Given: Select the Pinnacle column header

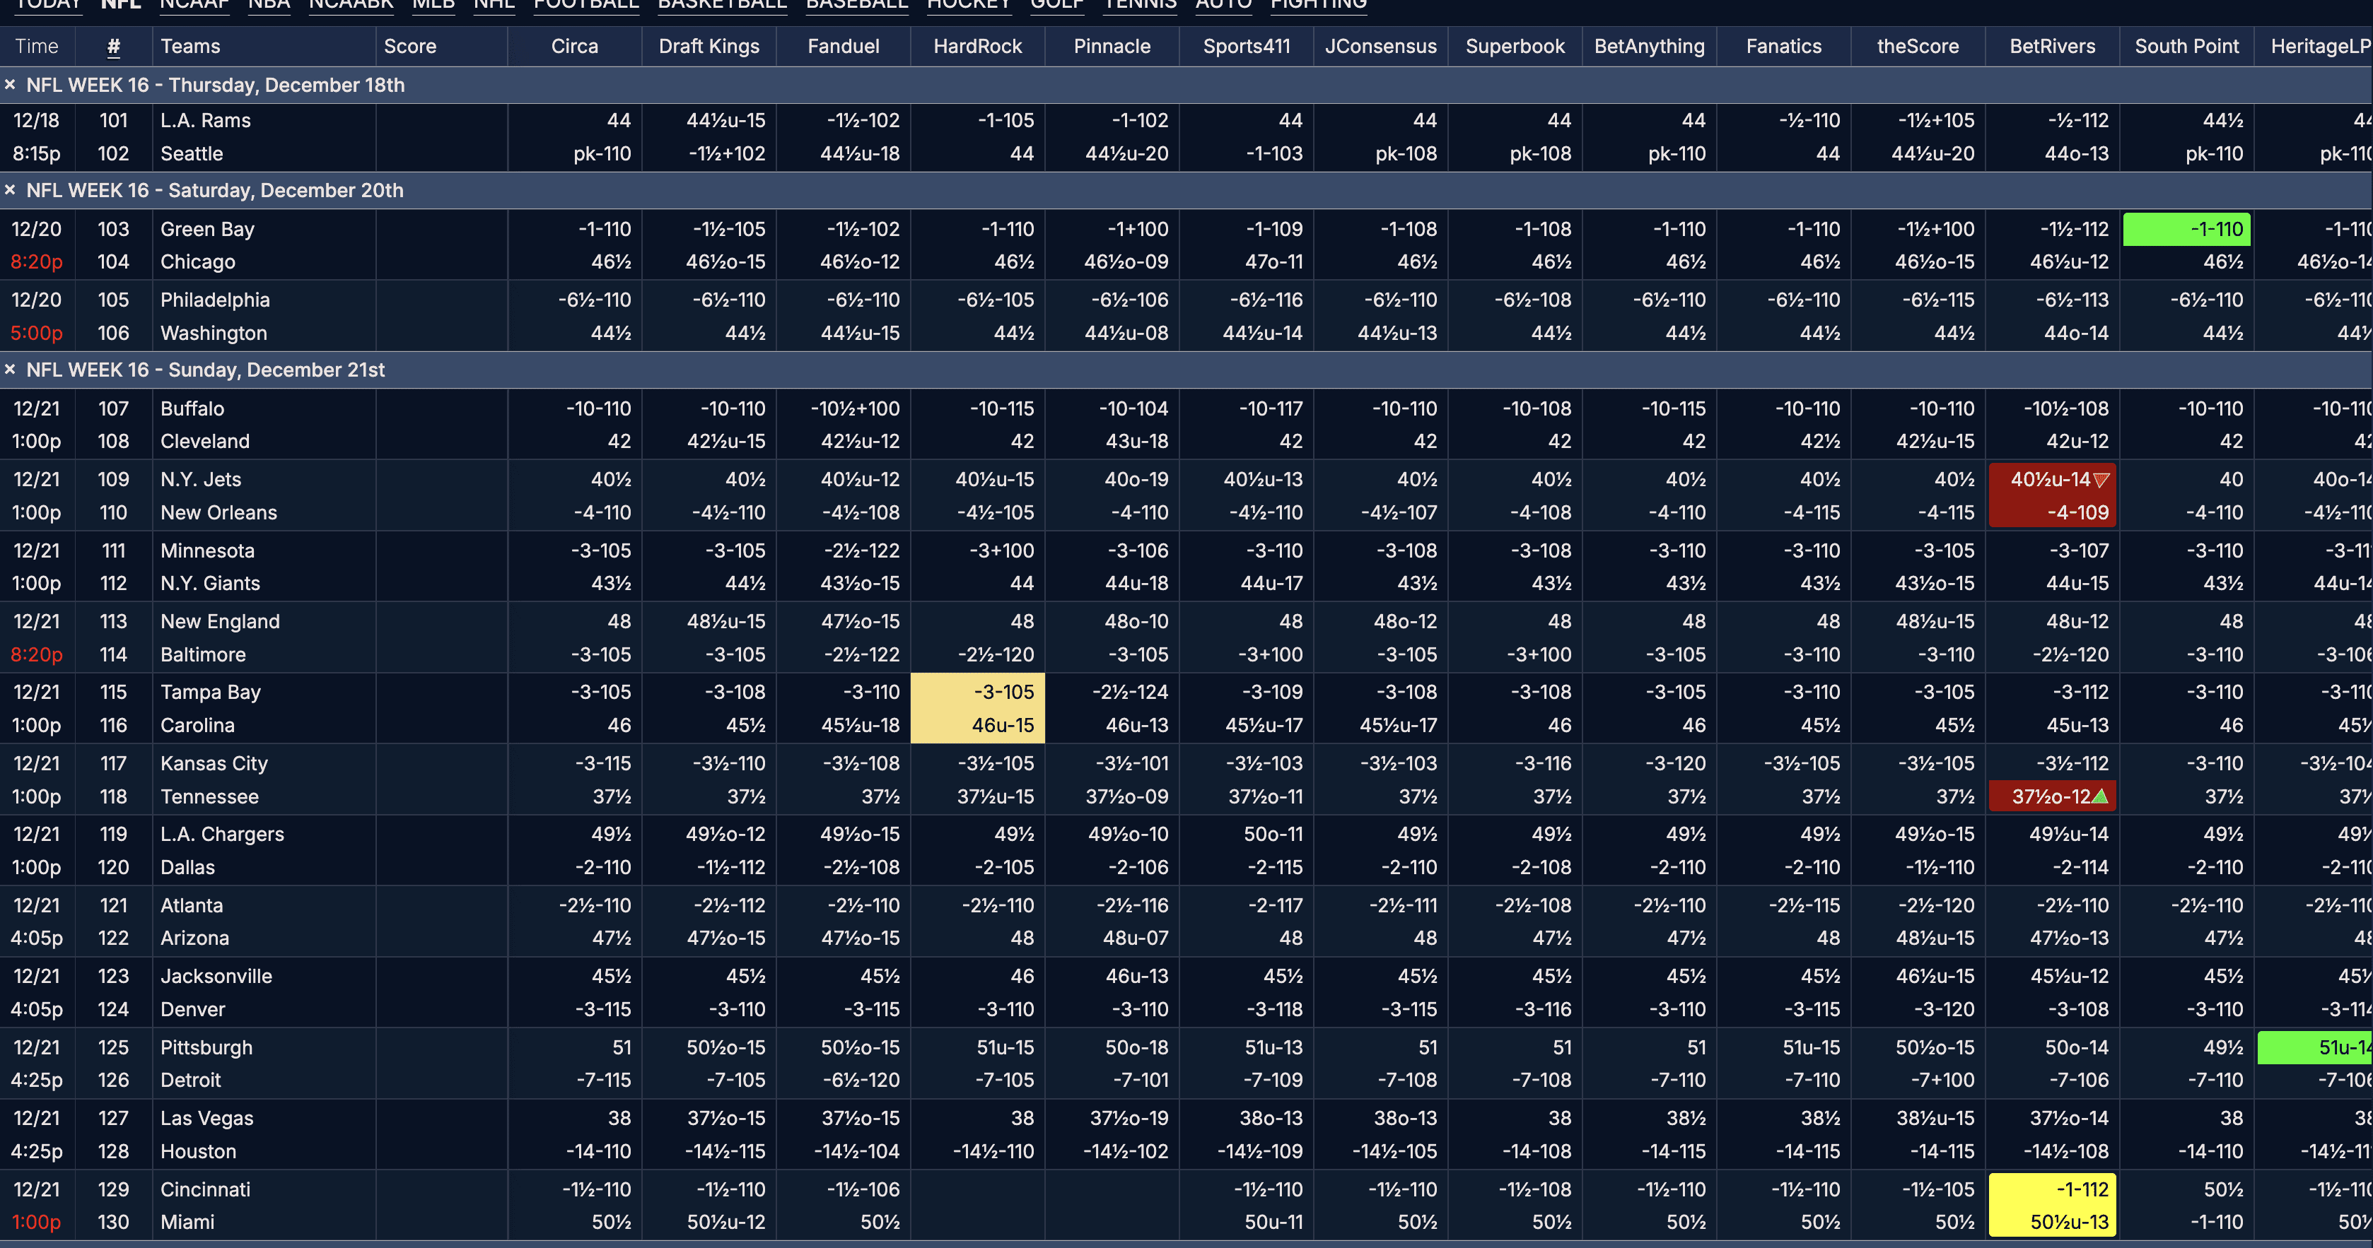Looking at the screenshot, I should [1111, 46].
